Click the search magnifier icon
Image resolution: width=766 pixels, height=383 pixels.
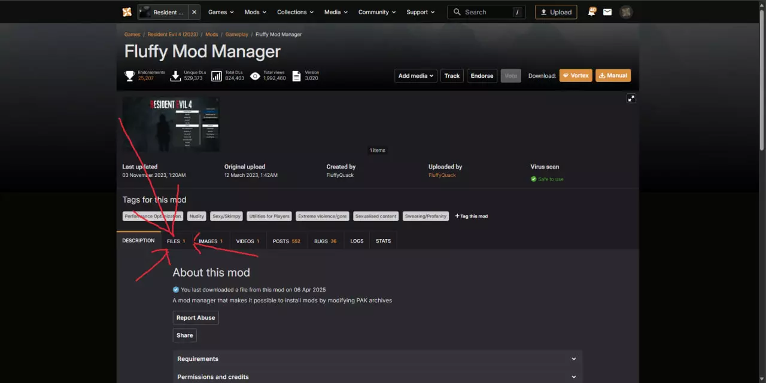[457, 12]
